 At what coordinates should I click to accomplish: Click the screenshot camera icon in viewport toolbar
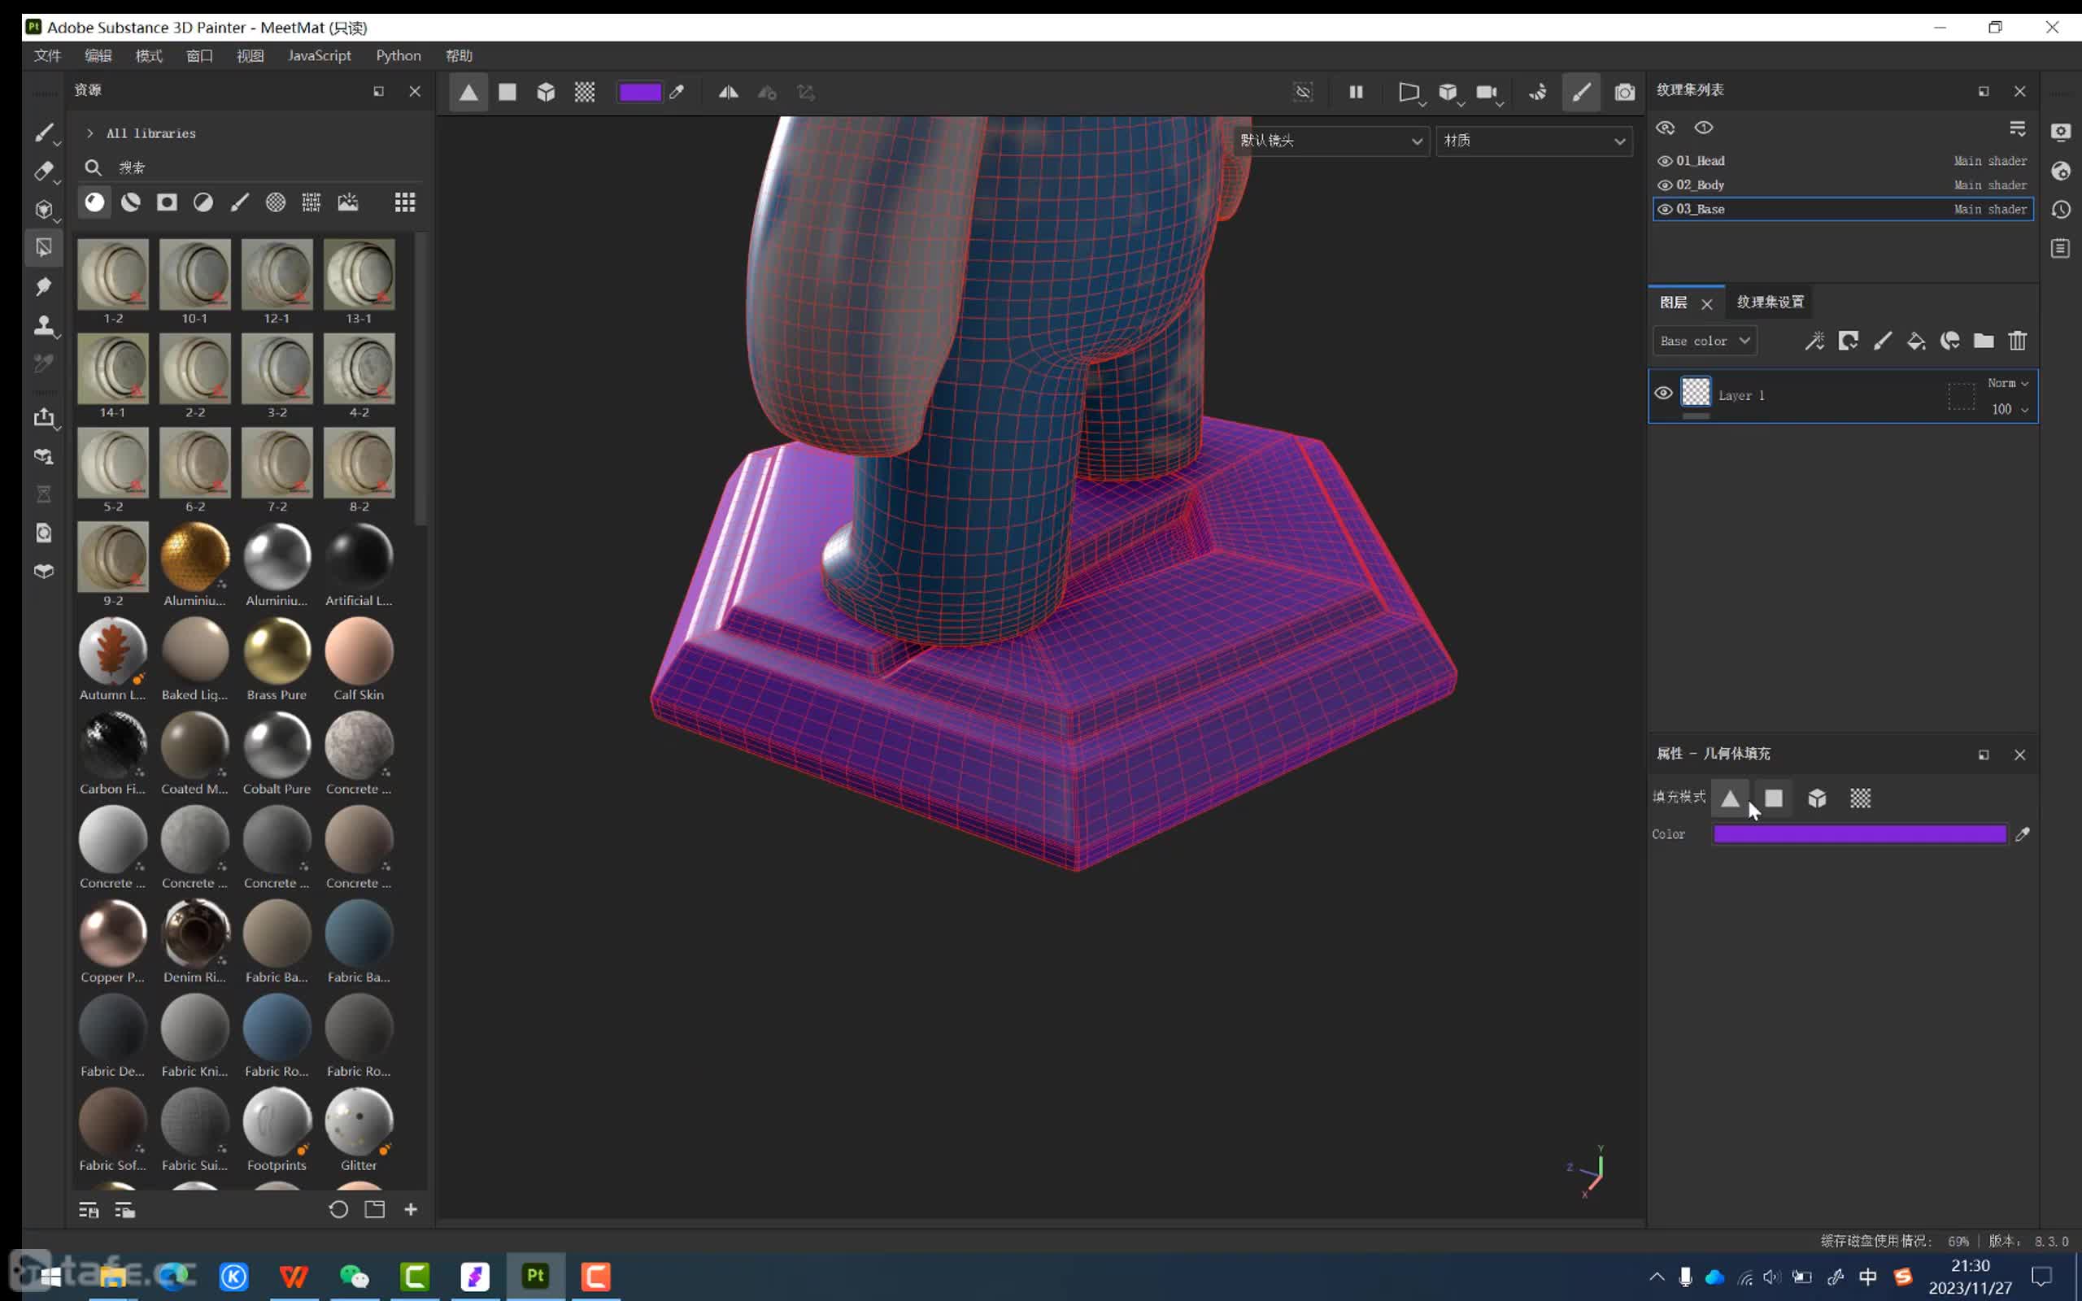coord(1624,92)
